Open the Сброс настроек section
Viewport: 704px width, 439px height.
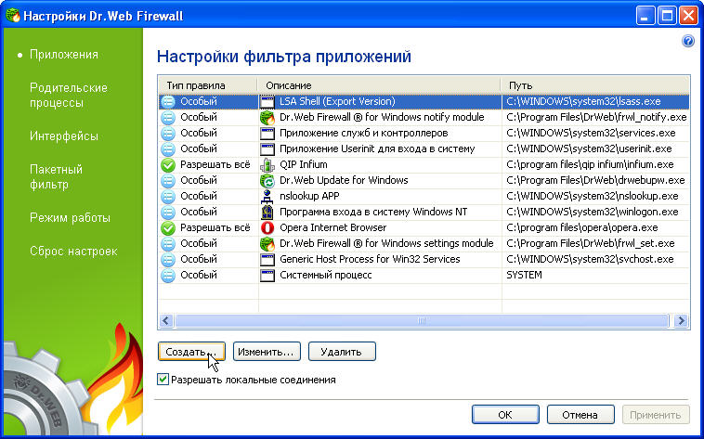[x=73, y=251]
